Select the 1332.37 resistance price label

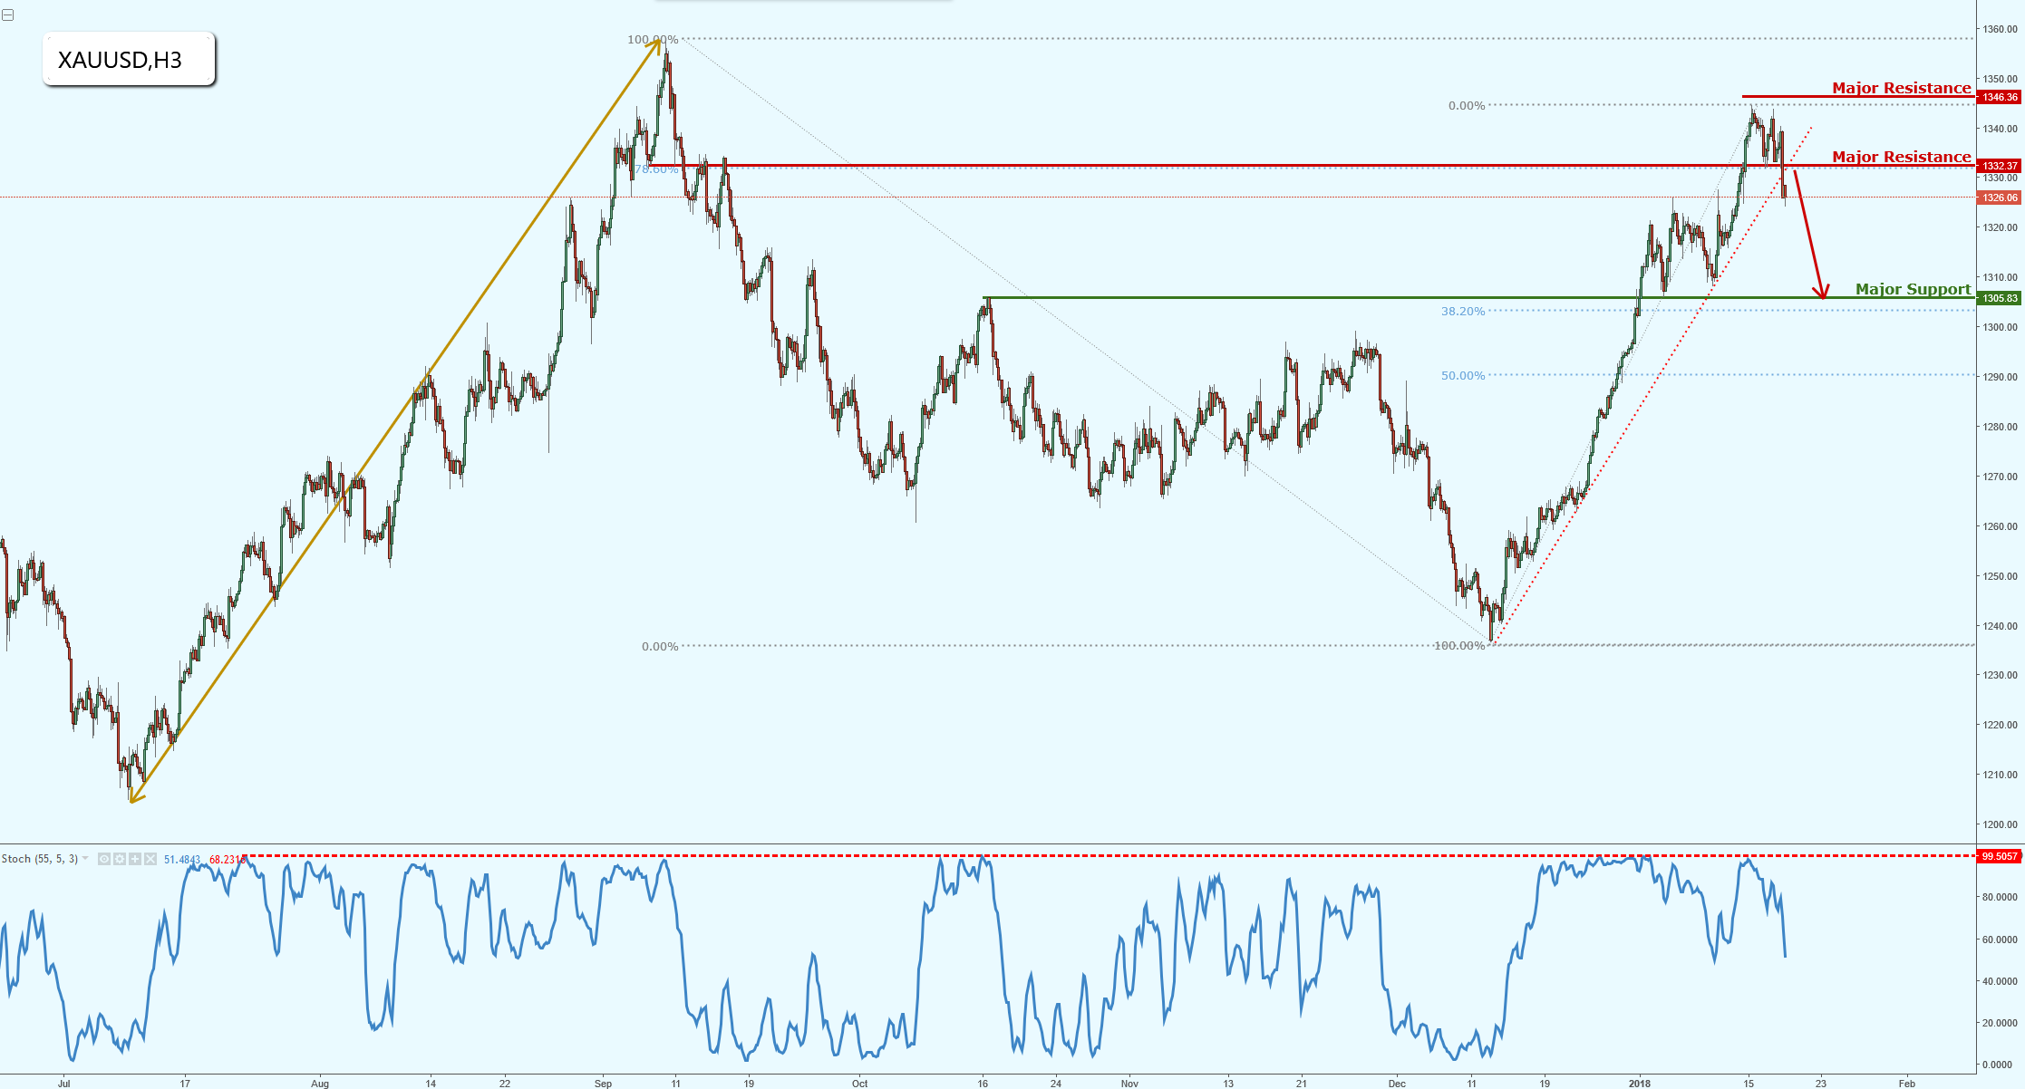(x=1999, y=166)
